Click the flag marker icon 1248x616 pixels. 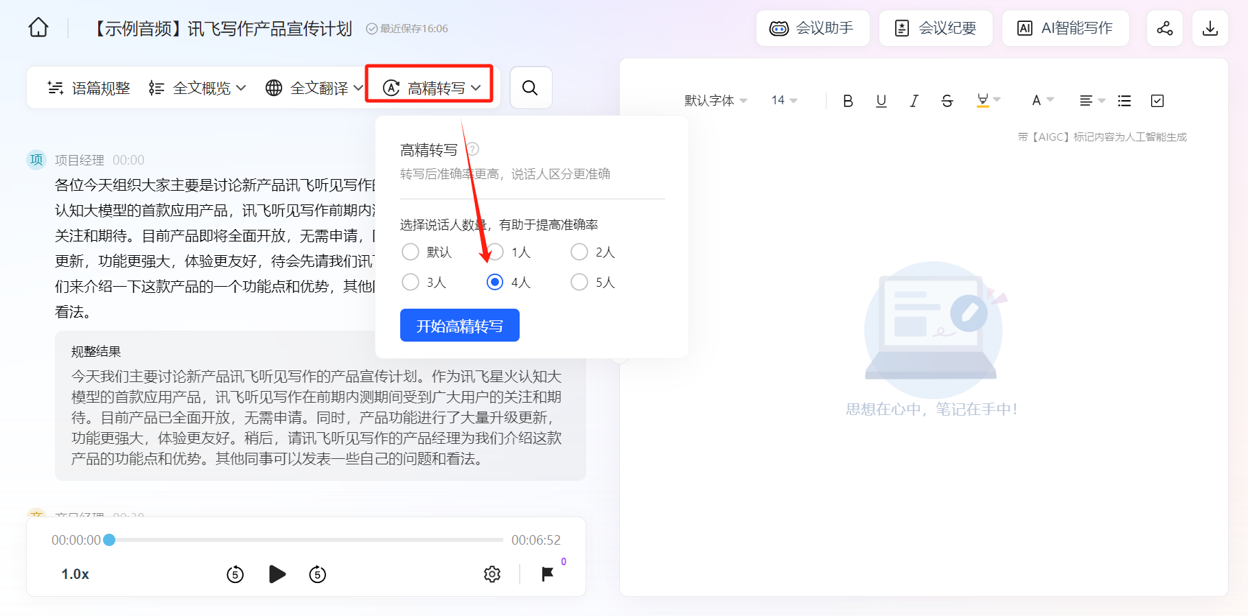click(x=548, y=574)
